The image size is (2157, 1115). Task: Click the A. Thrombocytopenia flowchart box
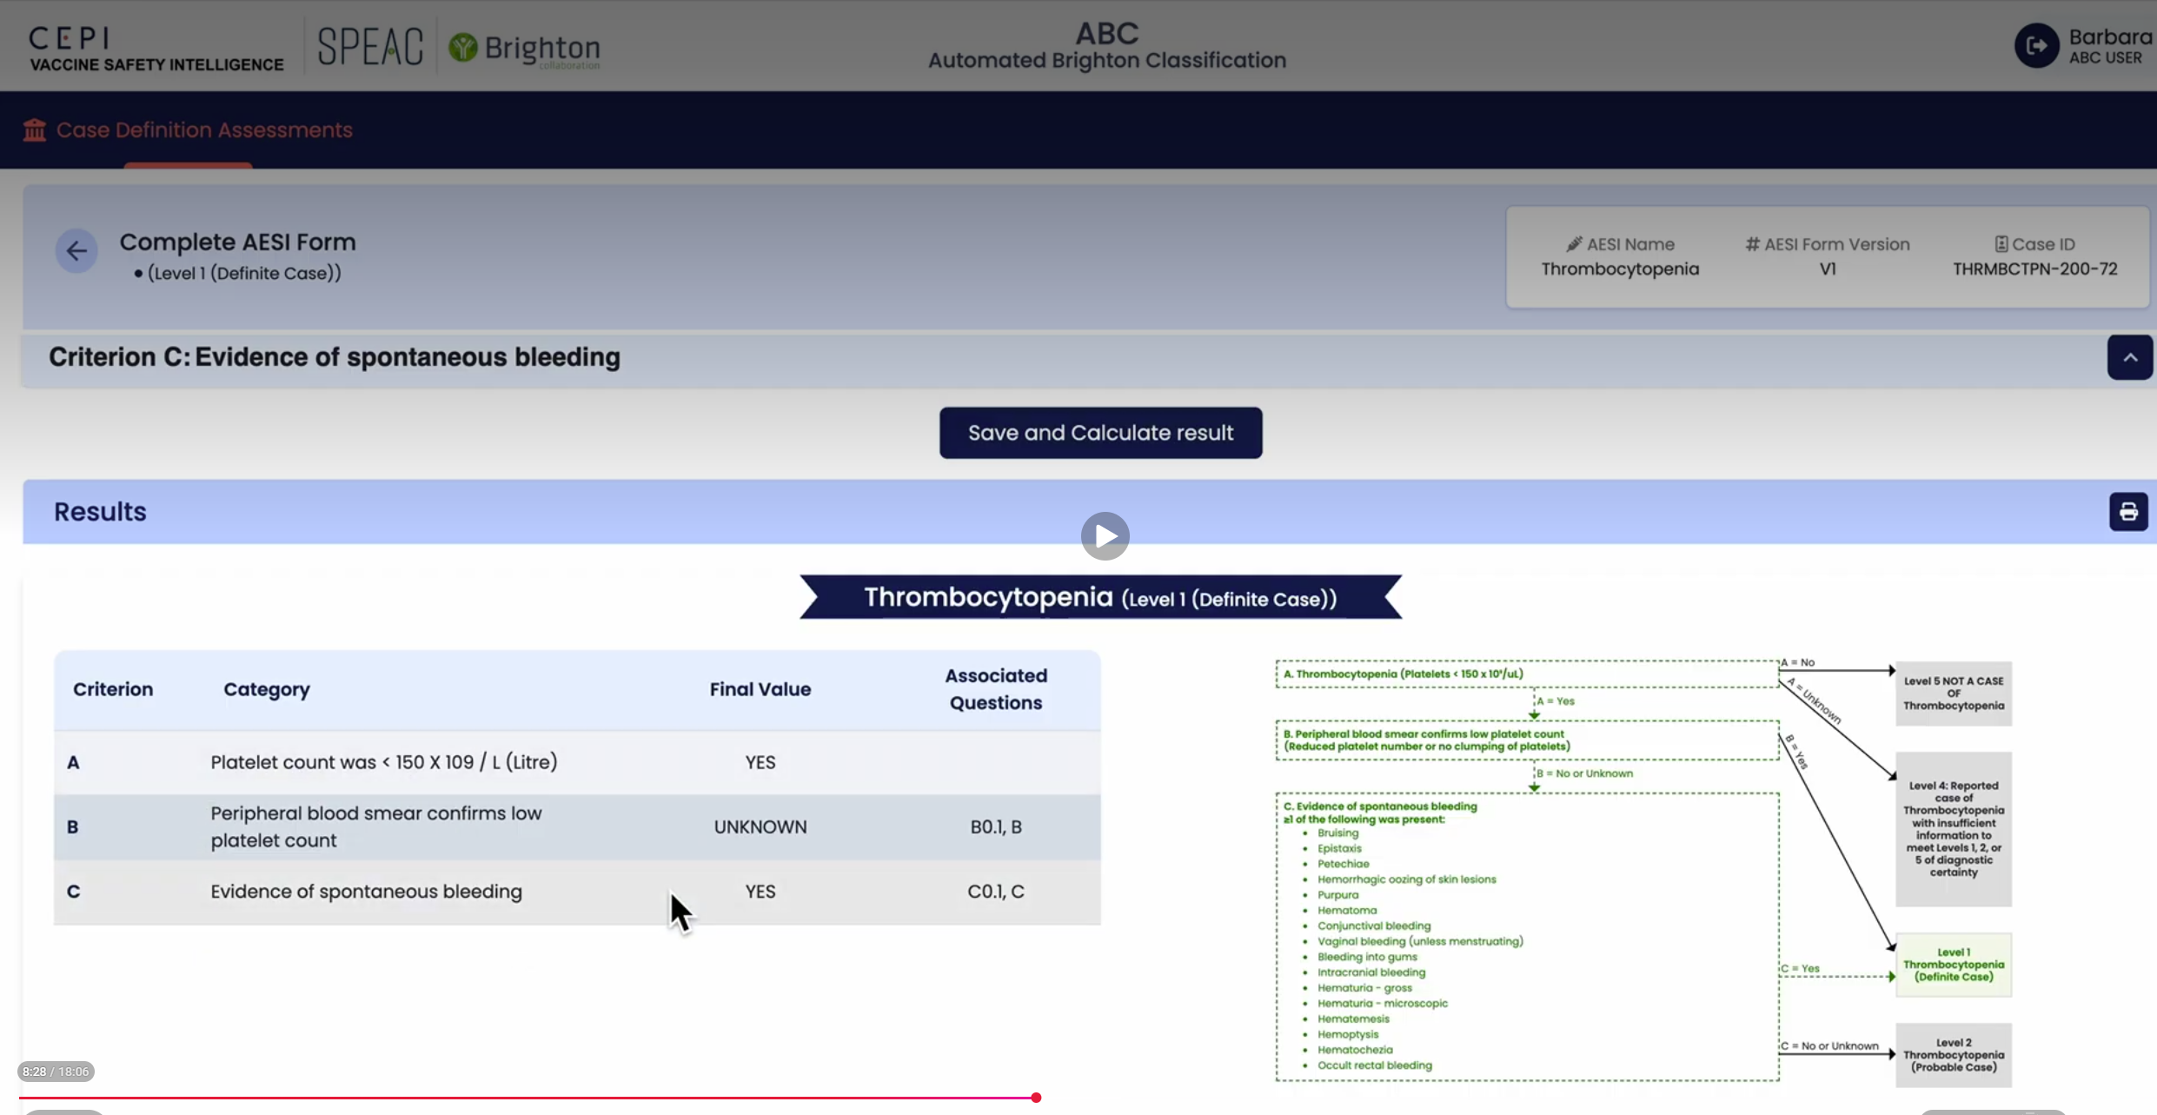click(x=1527, y=674)
